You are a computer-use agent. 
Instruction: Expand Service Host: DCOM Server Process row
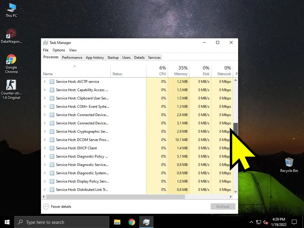click(45, 140)
